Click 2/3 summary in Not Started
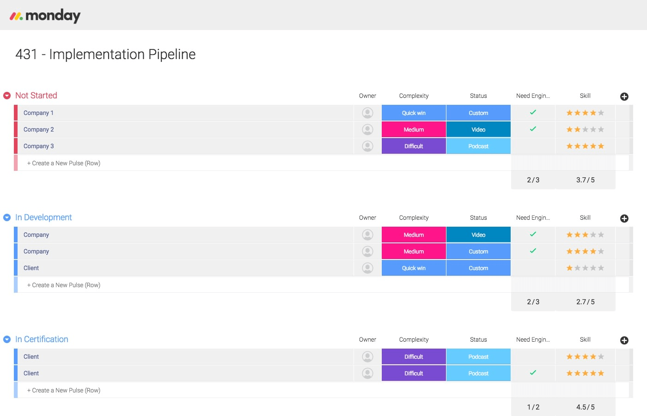This screenshot has height=416, width=647. pos(533,180)
